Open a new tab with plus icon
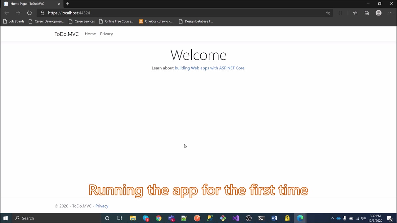 (x=67, y=4)
